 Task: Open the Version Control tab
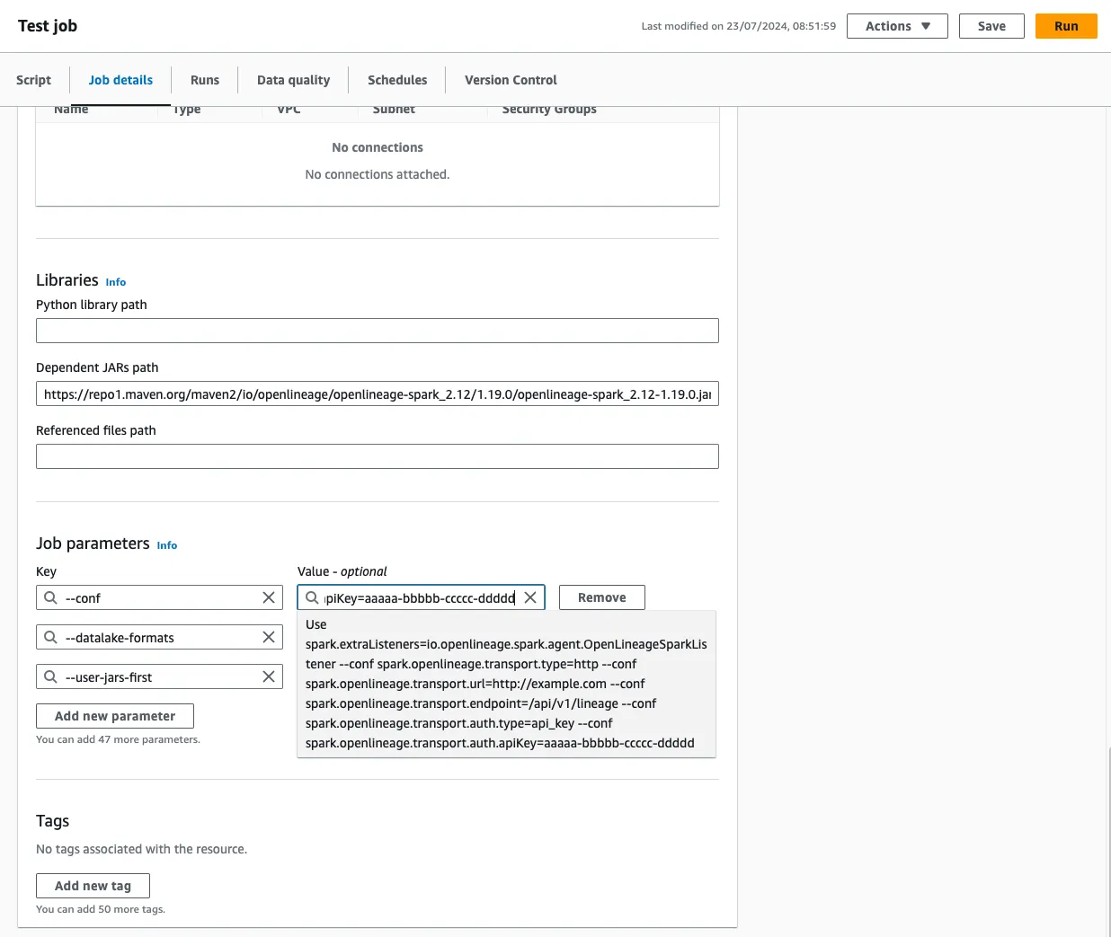(511, 80)
